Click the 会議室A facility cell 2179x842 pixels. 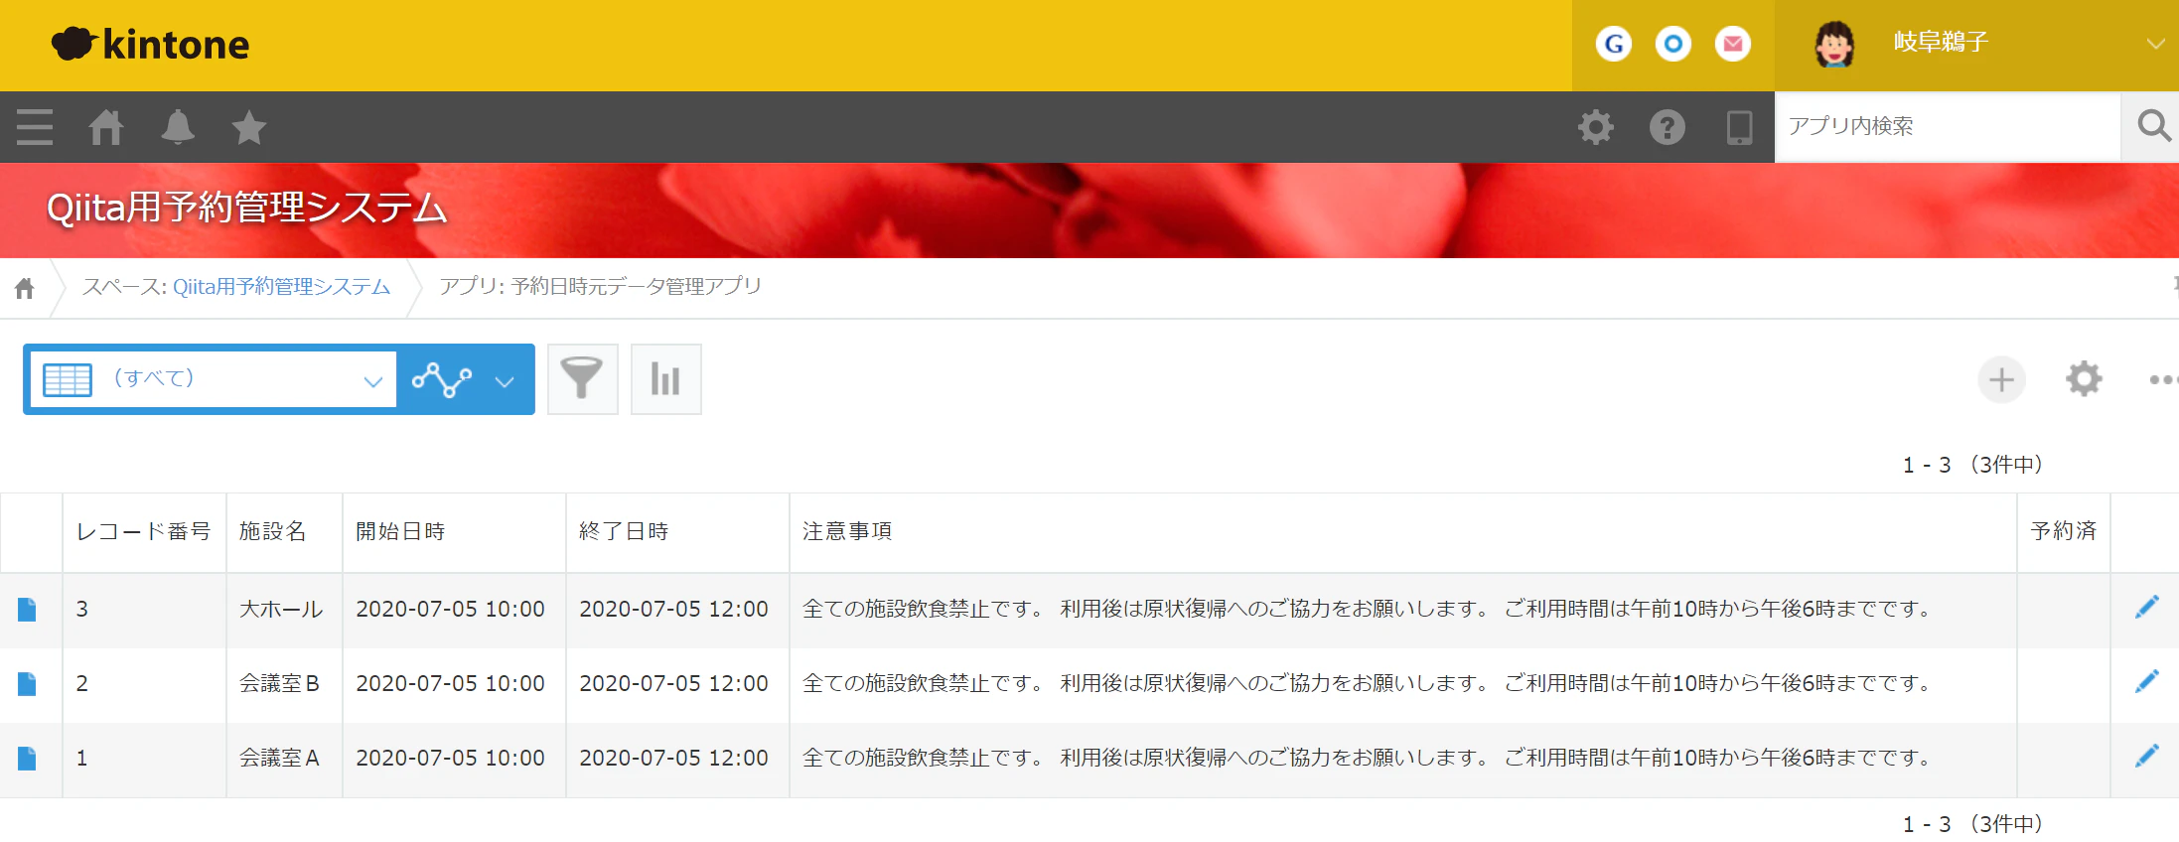coord(284,759)
